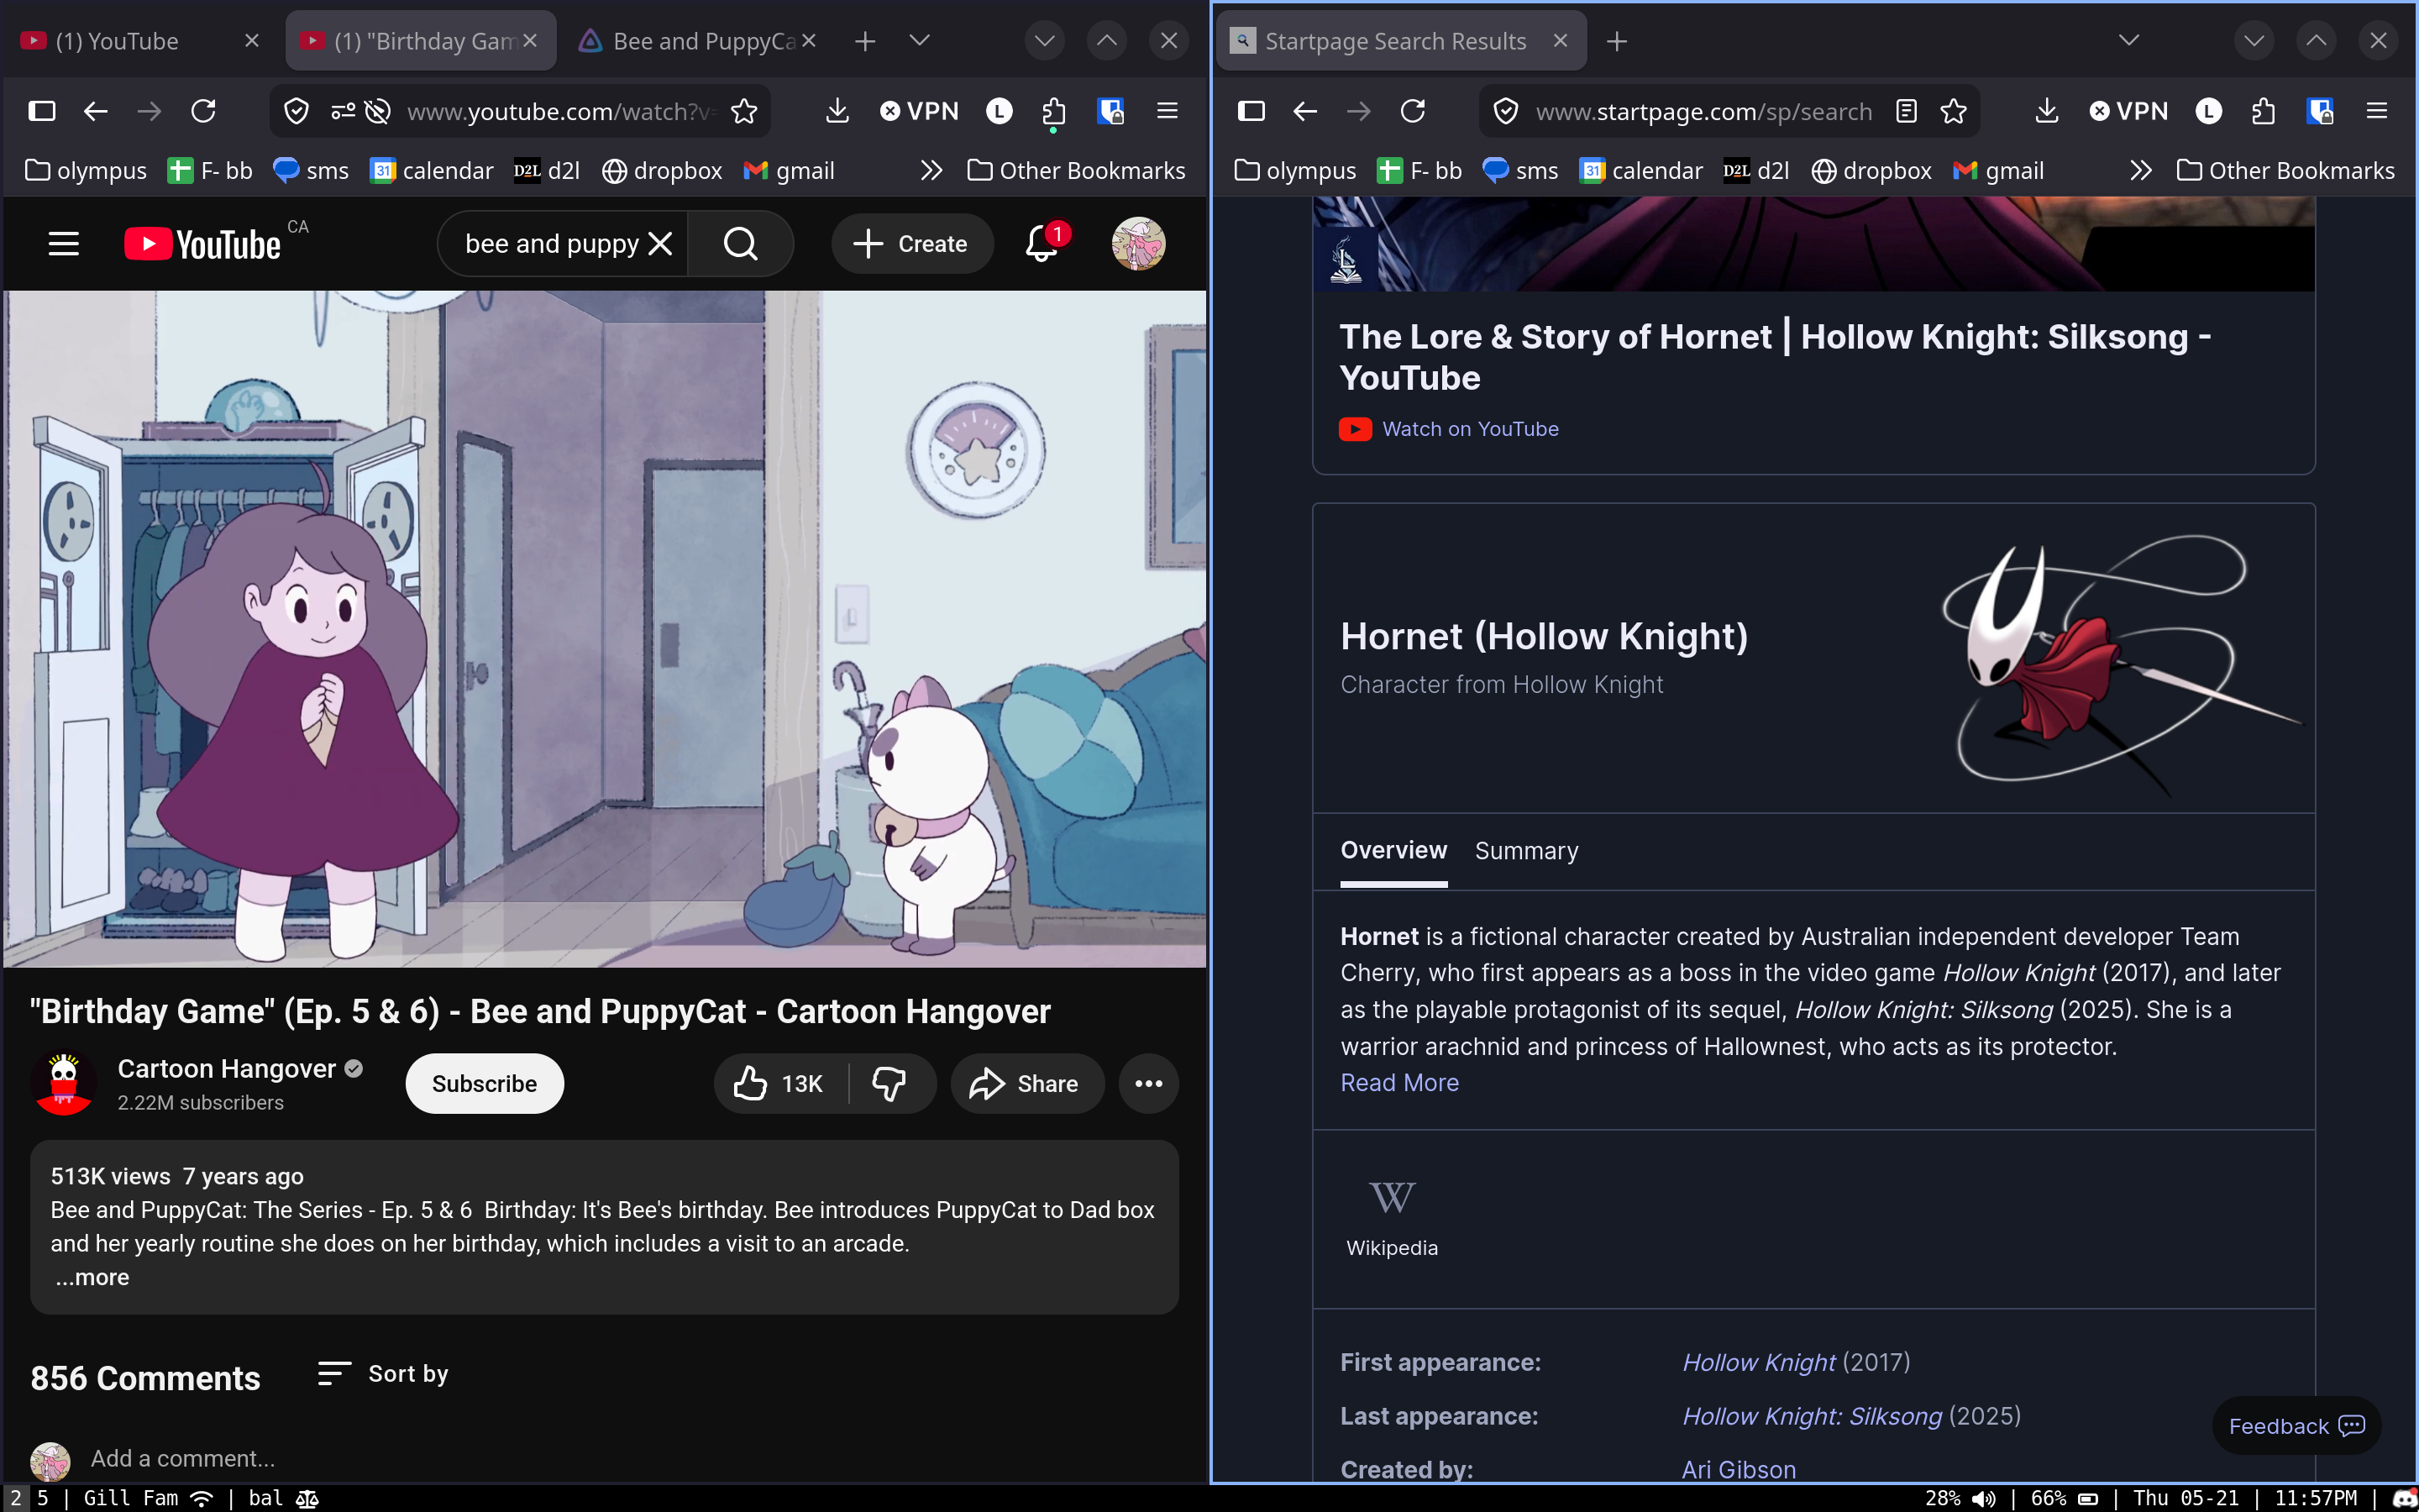
Task: Show more bookmarks in left window
Action: click(931, 171)
